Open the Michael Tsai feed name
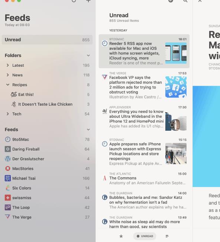The image size is (220, 242). [x=24, y=178]
